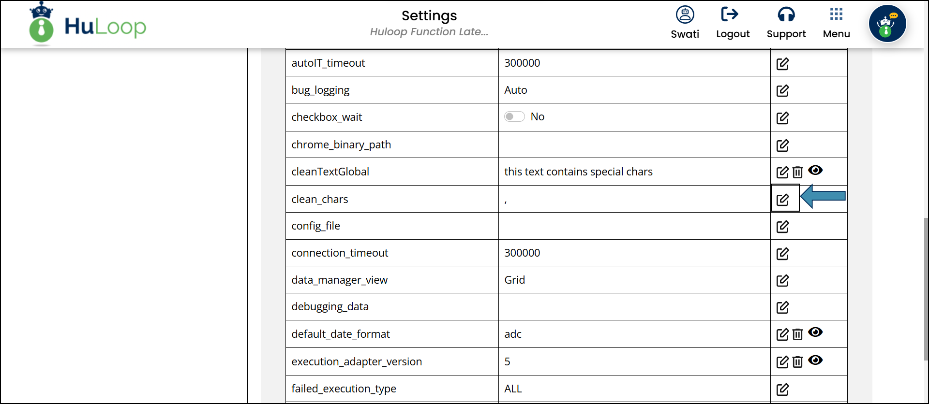Click the edit icon for bug_logging

point(782,91)
